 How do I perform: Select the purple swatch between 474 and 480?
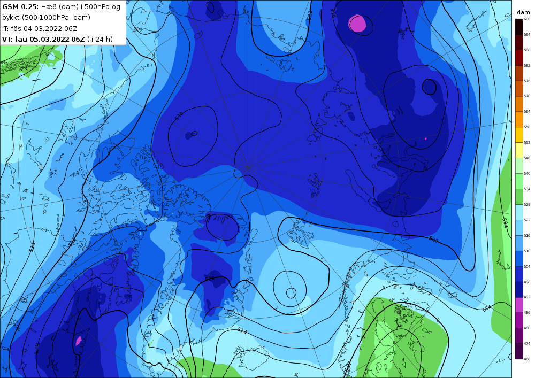[519, 336]
